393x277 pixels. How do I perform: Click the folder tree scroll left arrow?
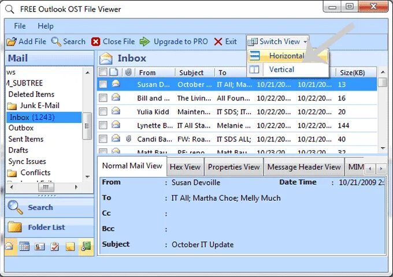pos(12,187)
